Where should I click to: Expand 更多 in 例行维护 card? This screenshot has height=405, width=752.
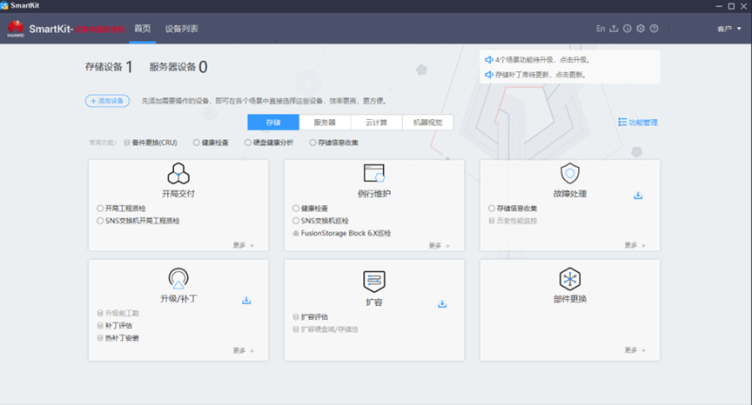(x=440, y=246)
